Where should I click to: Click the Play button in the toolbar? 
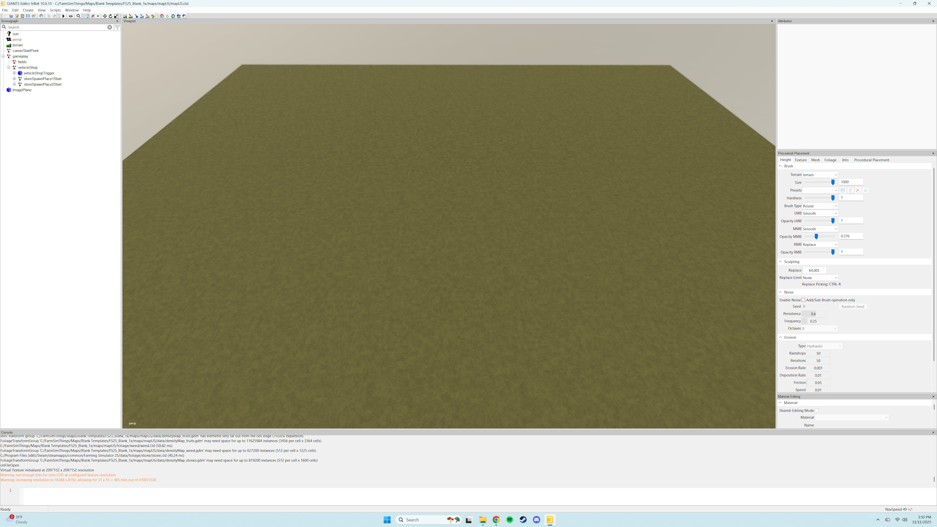(63, 16)
